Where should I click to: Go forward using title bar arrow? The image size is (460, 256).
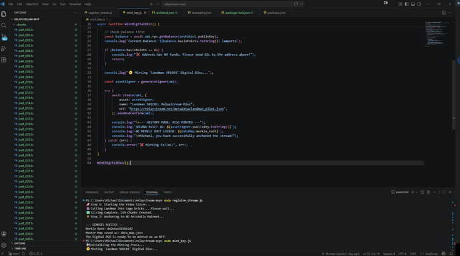point(158,4)
